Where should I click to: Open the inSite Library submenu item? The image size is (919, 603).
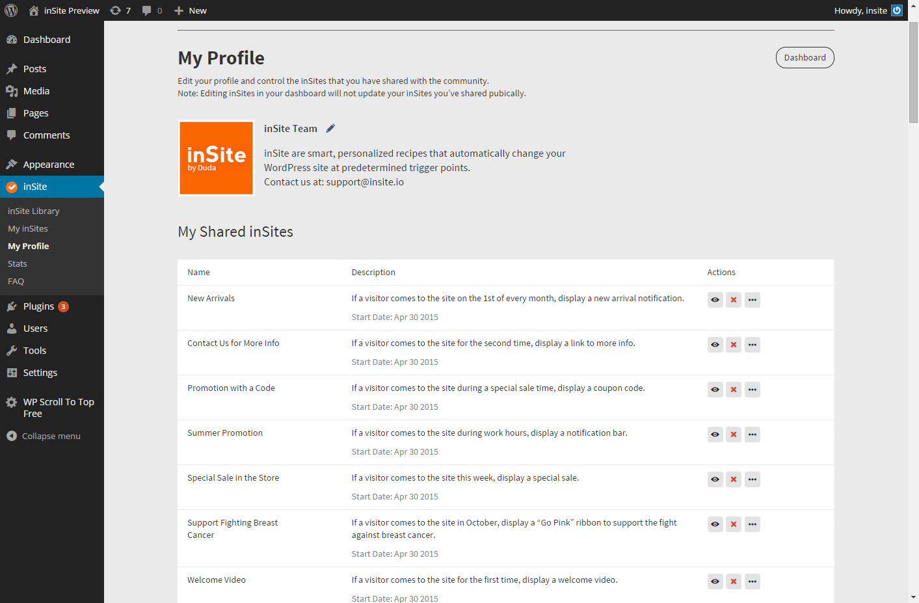click(34, 211)
